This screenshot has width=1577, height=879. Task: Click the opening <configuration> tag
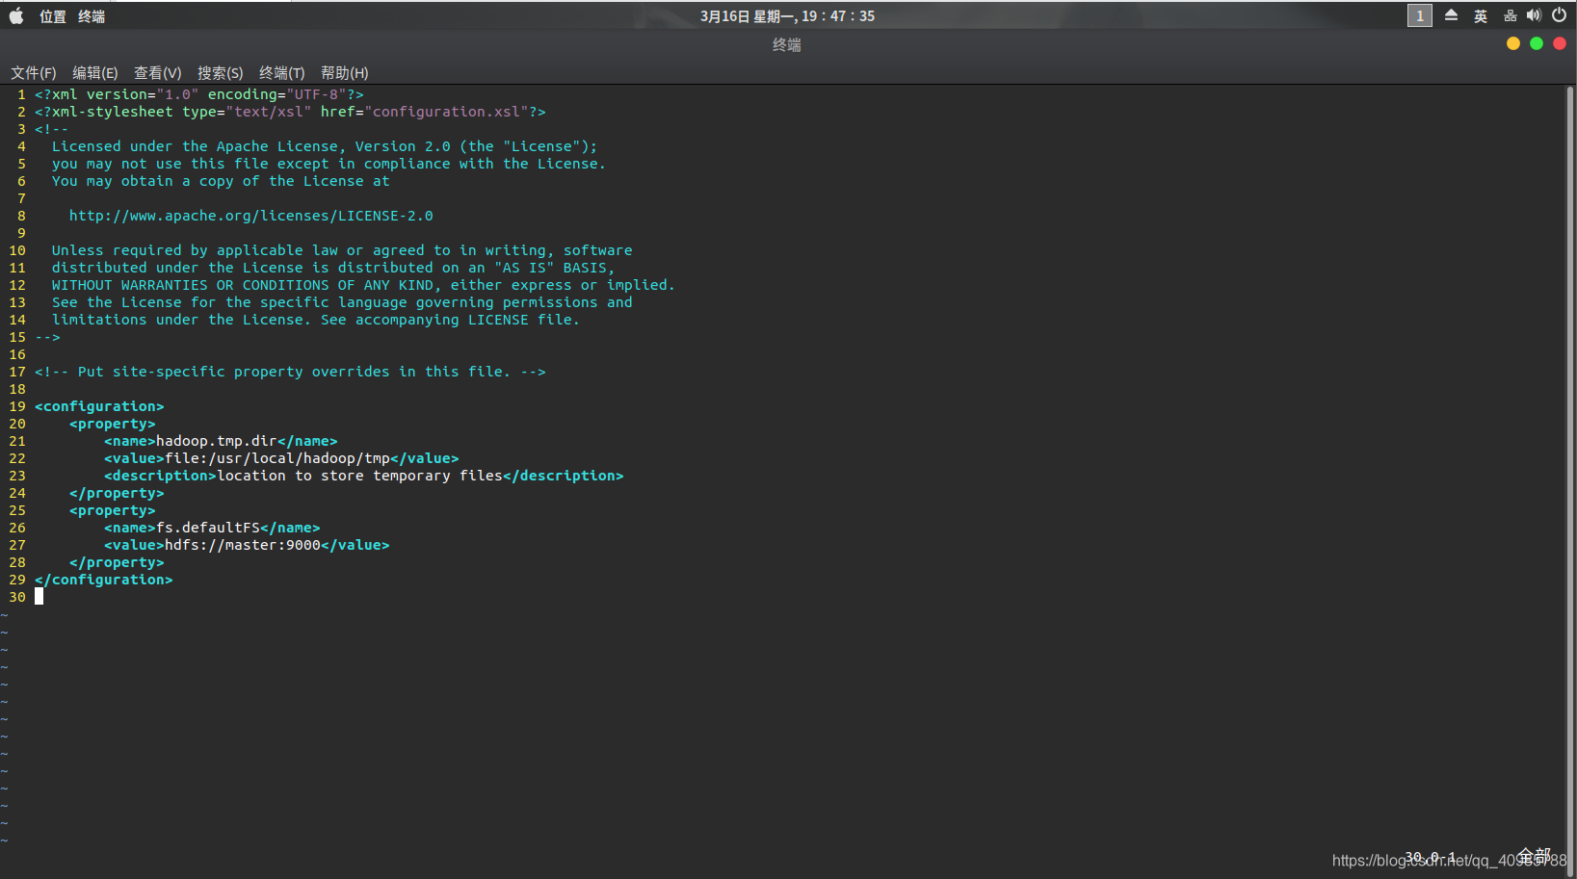(99, 406)
